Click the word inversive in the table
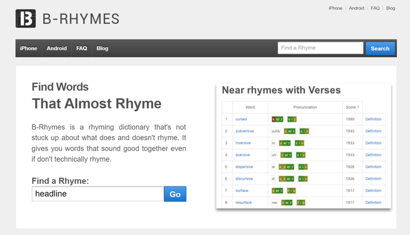 coord(243,143)
